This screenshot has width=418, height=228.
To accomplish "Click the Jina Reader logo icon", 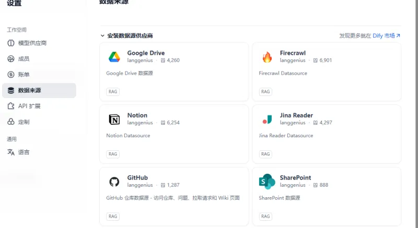I will 267,119.
